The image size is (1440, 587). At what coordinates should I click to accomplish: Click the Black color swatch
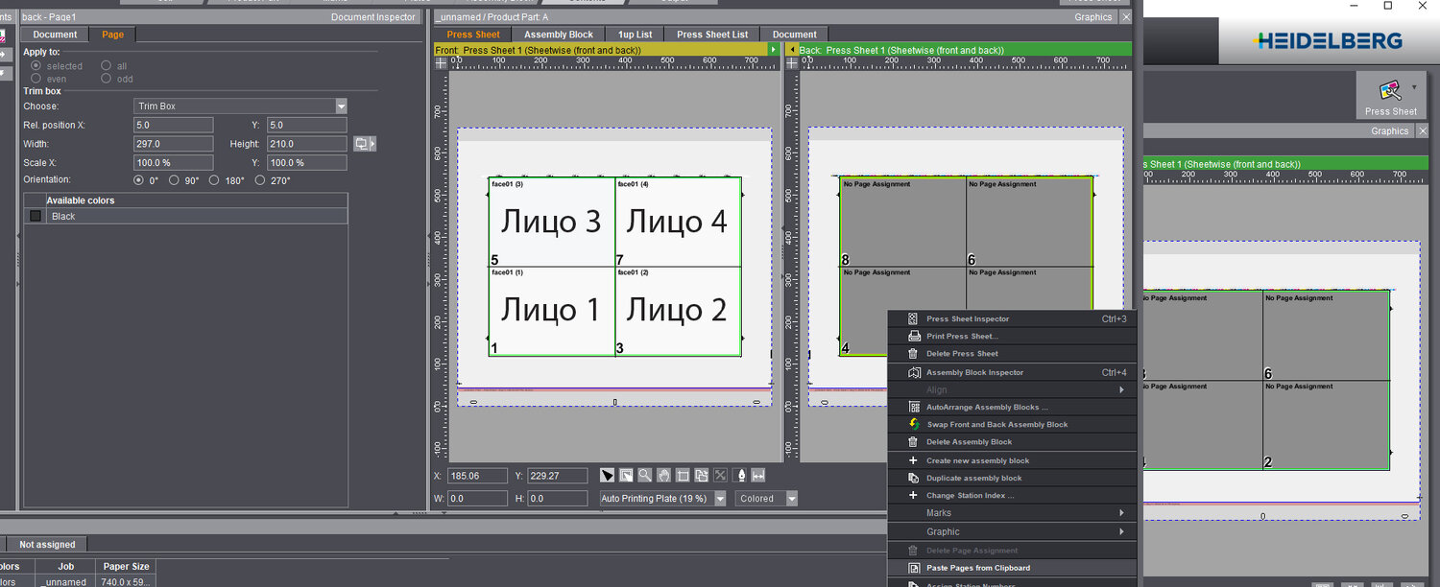pos(36,217)
